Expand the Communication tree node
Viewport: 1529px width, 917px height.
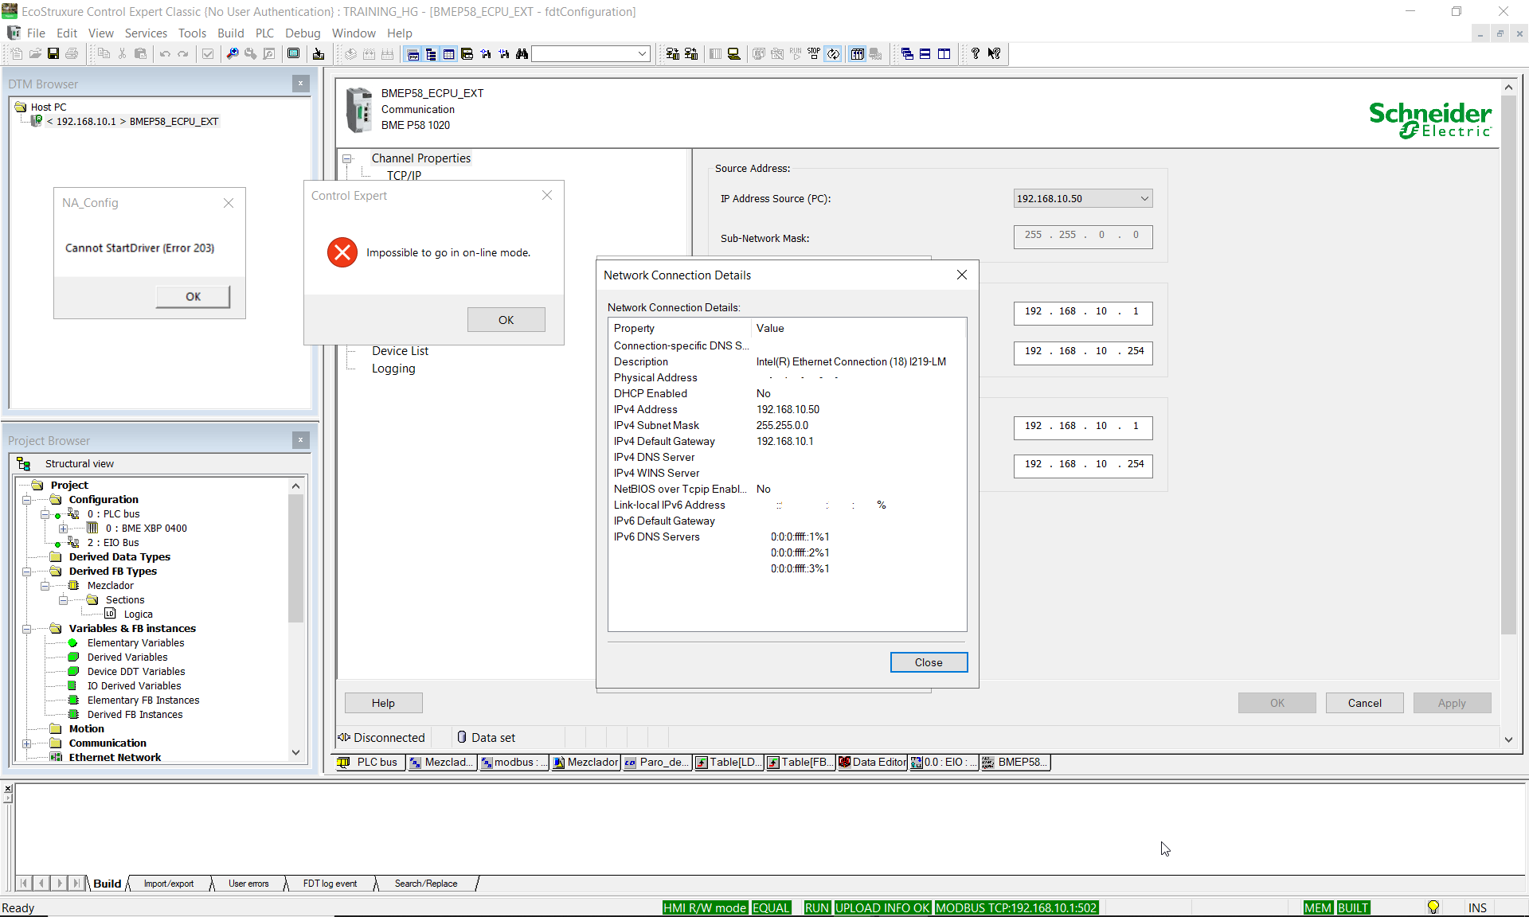click(26, 743)
